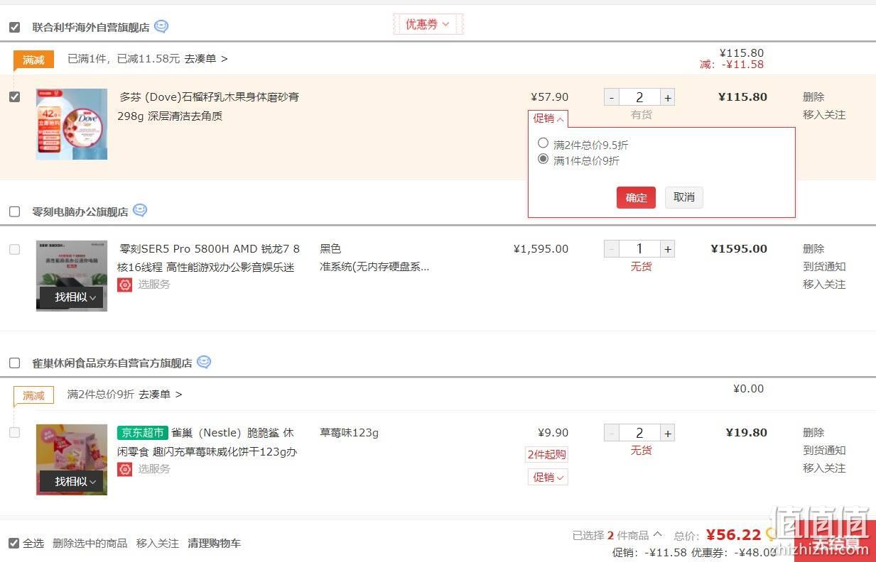Click 去凑单 next to 已减11.58元
The height and width of the screenshot is (562, 876).
[x=206, y=59]
